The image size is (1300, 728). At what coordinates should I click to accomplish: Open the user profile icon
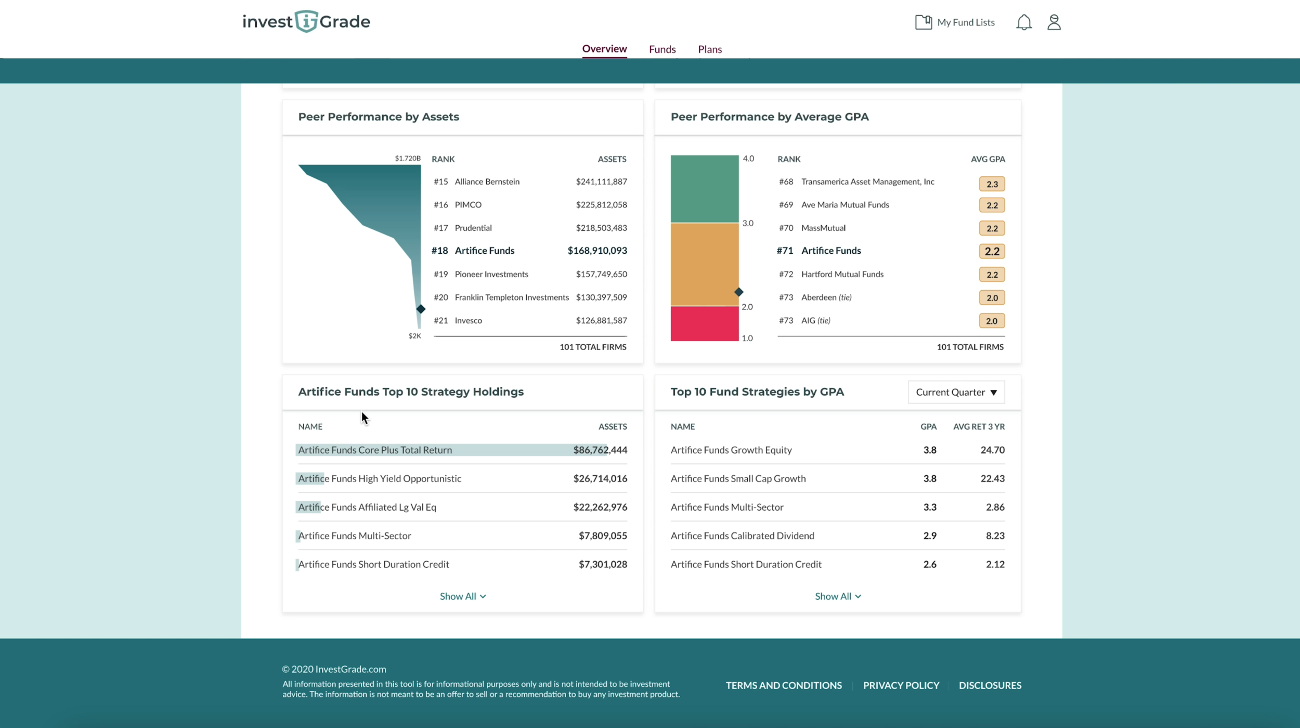[1054, 22]
